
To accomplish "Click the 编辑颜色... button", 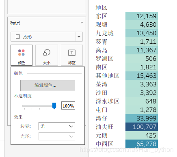I will [47, 86].
